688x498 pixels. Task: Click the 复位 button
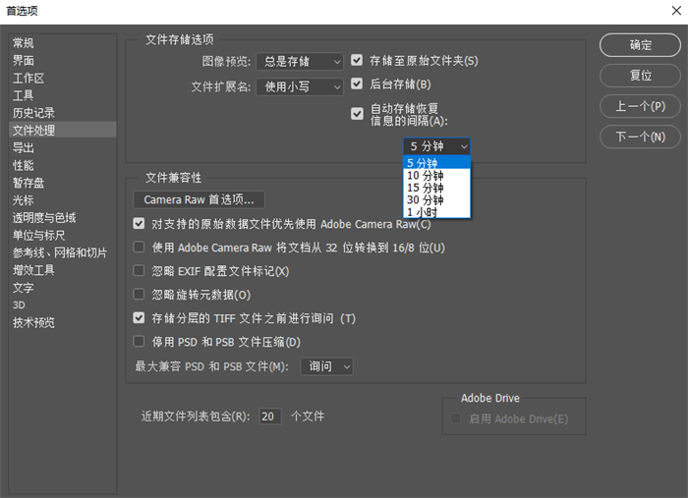640,76
